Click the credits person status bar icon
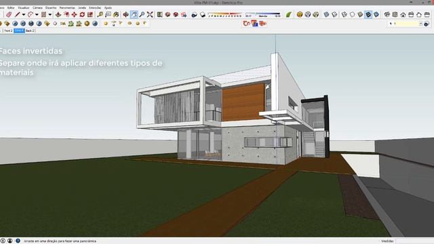This screenshot has height=244, width=434. (10, 241)
